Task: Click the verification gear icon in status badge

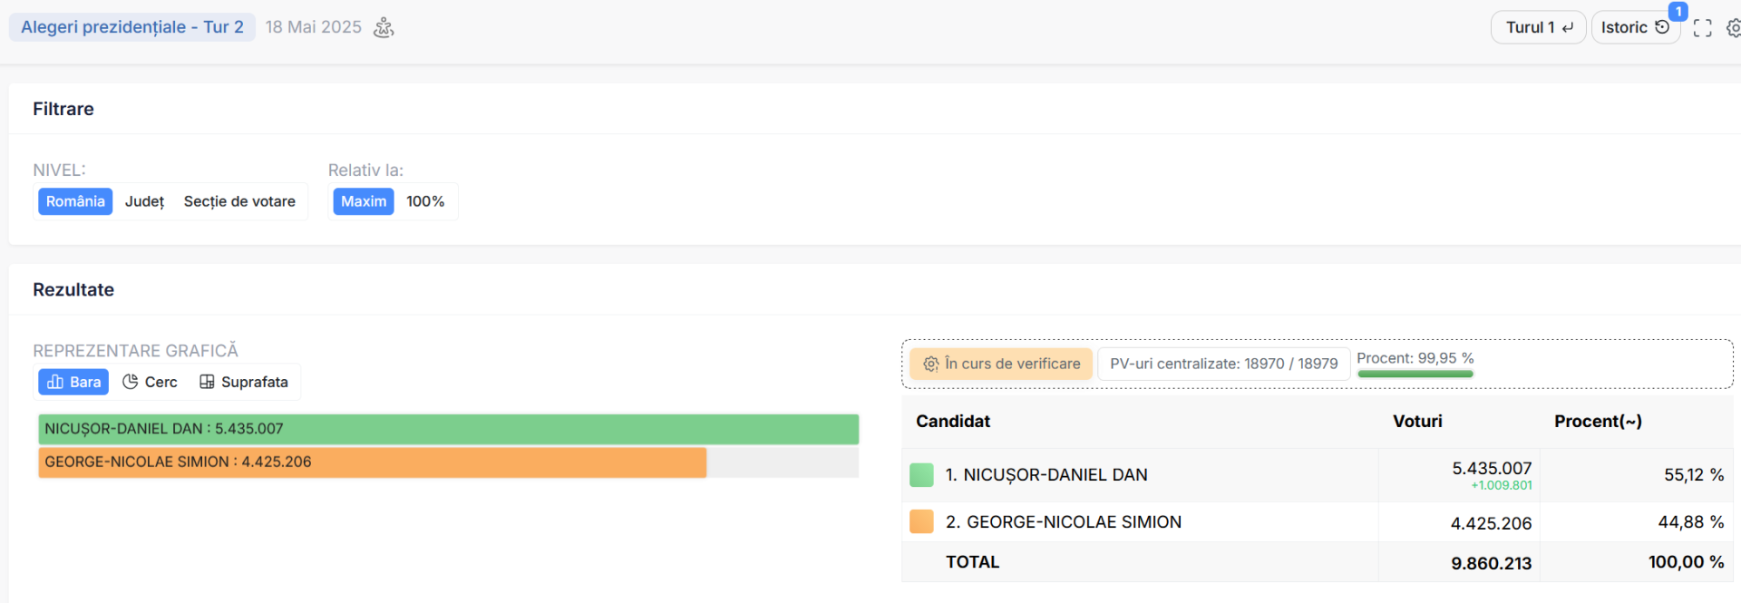Action: point(930,365)
